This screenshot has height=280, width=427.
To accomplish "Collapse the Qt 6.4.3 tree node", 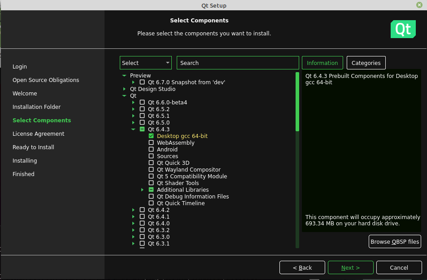I will coord(133,129).
